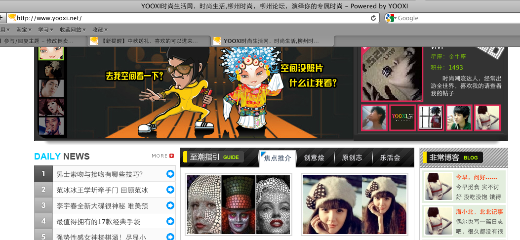Open news item 男士索吻与接吻有哪些技巧?
Viewport: 520px width, 240px height.
point(99,174)
